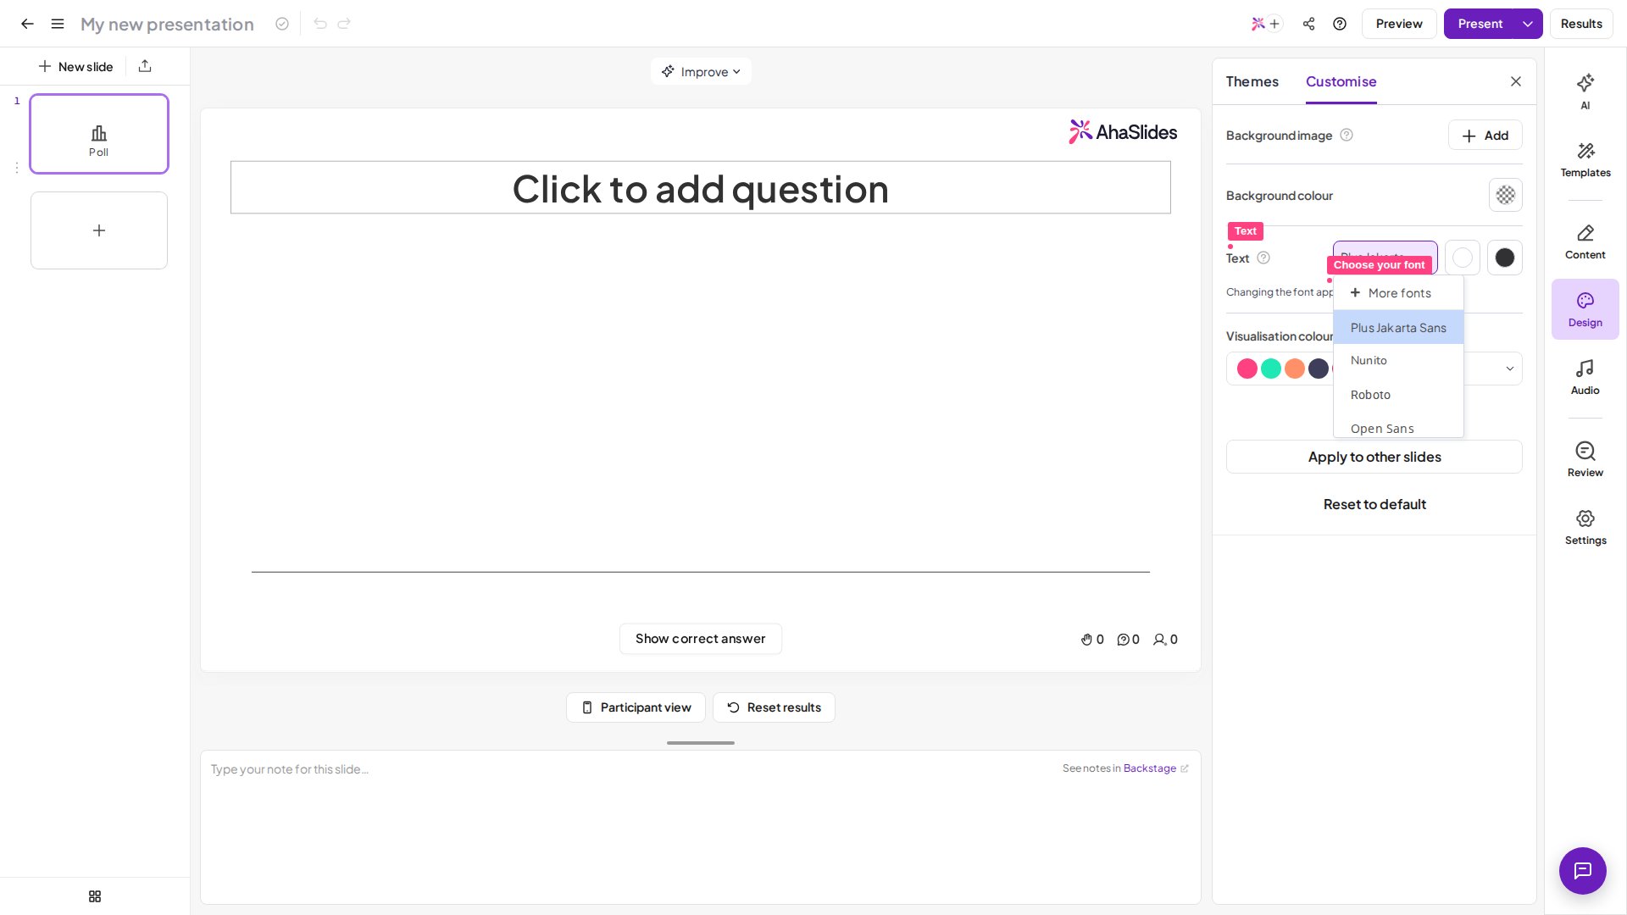
Task: Pick the background colour swatch
Action: [1505, 195]
